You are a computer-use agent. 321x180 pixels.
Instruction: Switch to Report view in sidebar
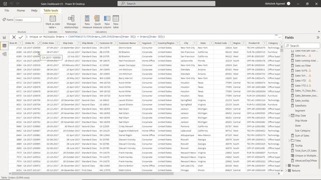point(5,37)
